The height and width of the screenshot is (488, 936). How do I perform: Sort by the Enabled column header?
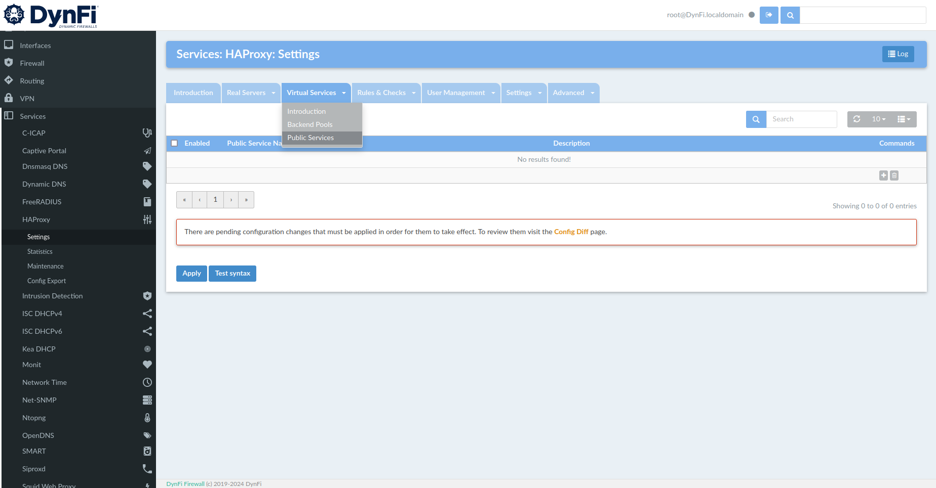pyautogui.click(x=197, y=144)
